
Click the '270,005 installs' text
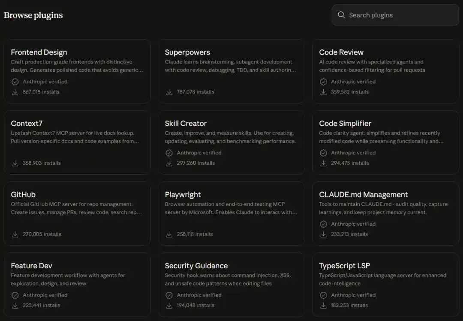(42, 234)
